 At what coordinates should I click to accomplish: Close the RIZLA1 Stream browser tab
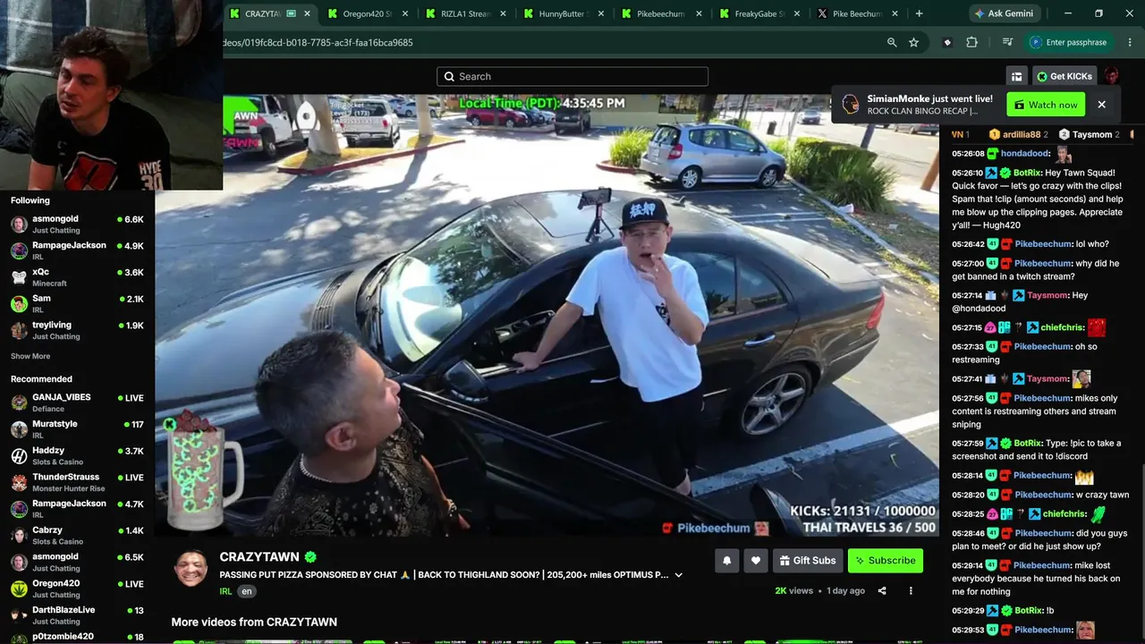[503, 13]
